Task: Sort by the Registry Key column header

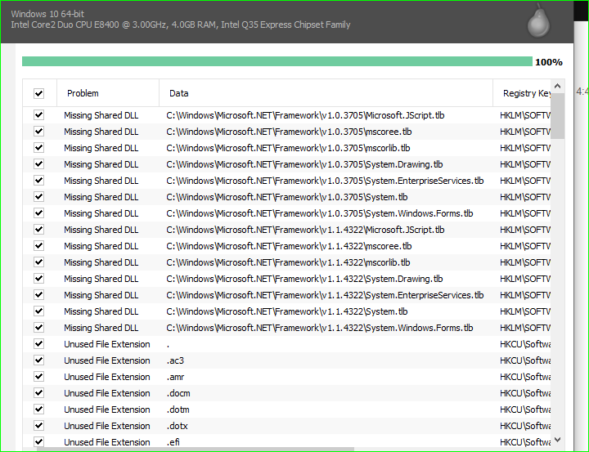Action: [522, 93]
